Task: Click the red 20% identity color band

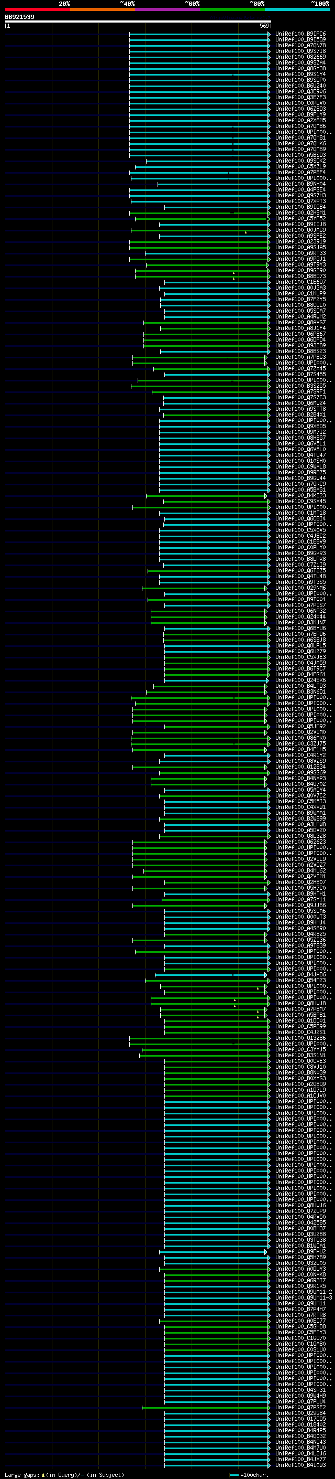Action: pos(37,9)
